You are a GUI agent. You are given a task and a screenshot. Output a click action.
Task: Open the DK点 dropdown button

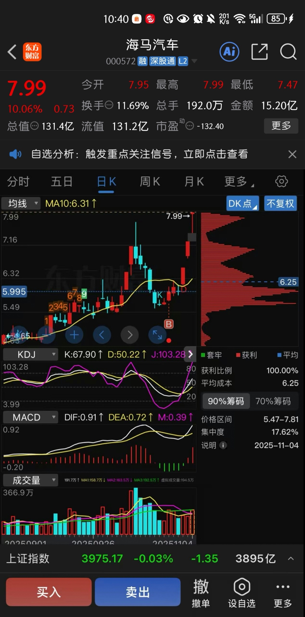tap(243, 203)
